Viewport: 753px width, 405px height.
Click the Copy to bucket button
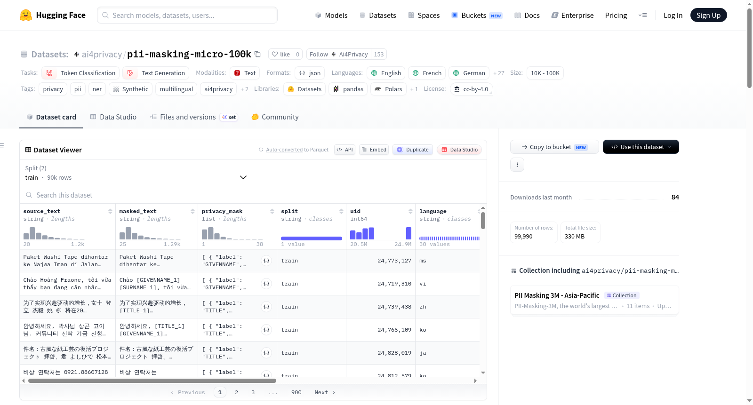click(x=554, y=147)
